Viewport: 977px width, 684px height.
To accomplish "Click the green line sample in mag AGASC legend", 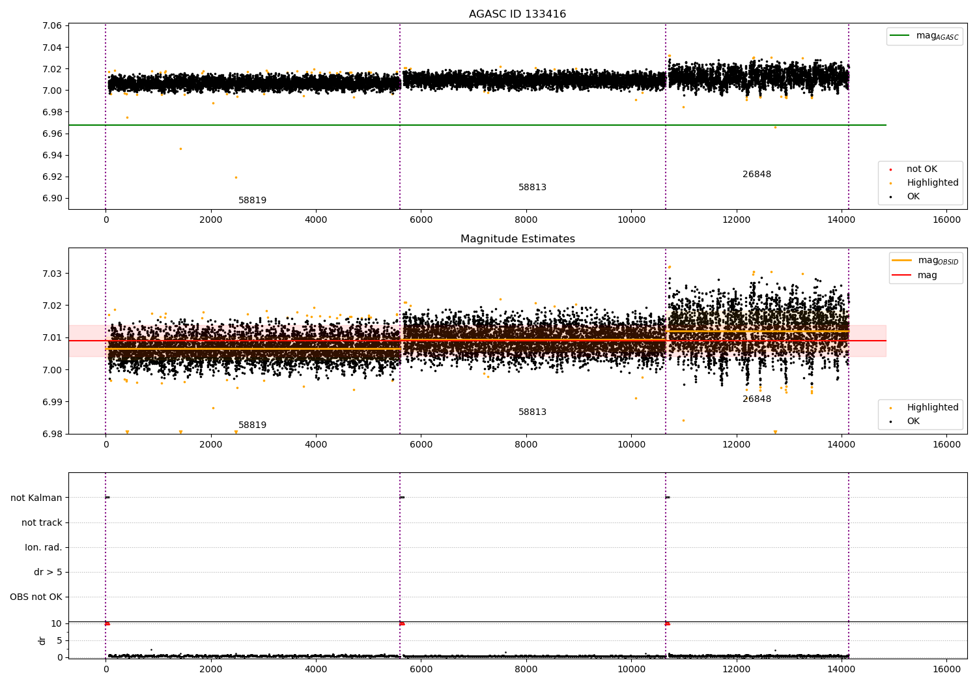I will [x=900, y=36].
